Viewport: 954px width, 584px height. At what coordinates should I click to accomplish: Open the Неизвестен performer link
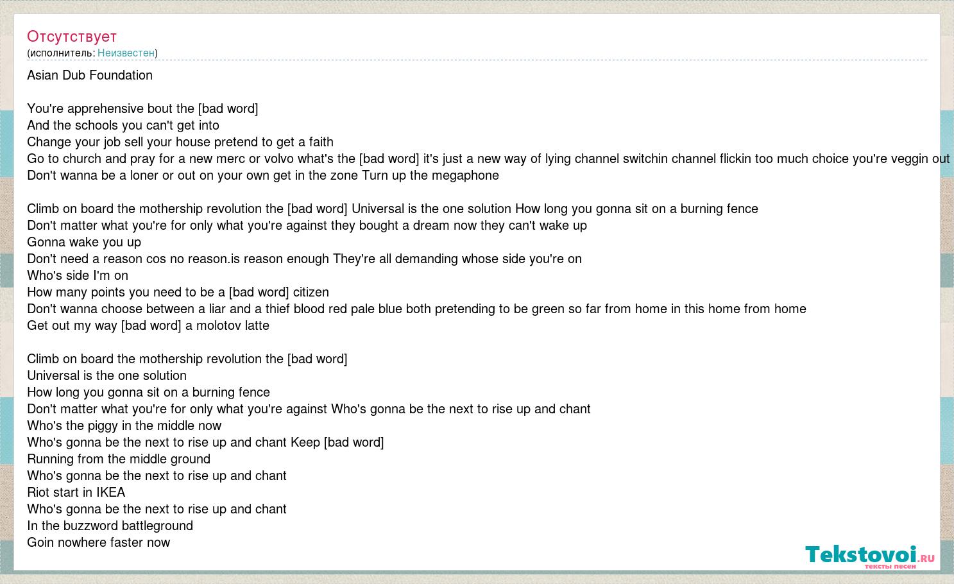click(126, 53)
